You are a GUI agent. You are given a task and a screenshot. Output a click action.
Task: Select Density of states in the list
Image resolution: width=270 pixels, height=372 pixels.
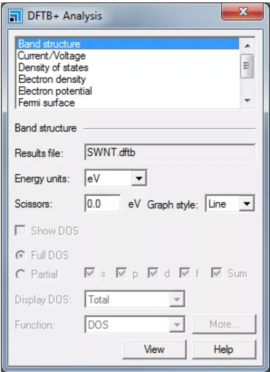pyautogui.click(x=128, y=67)
